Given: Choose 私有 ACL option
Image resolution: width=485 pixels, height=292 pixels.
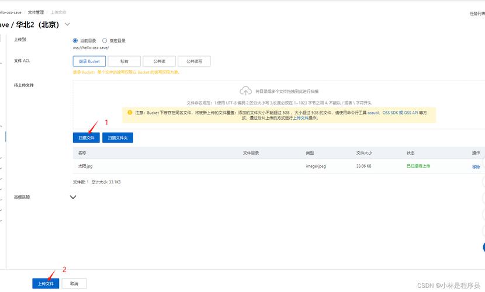Looking at the screenshot, I should [124, 61].
